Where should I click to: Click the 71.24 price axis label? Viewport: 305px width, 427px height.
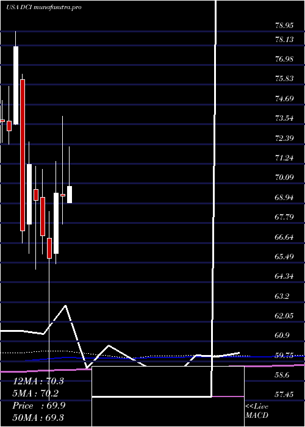(284, 158)
